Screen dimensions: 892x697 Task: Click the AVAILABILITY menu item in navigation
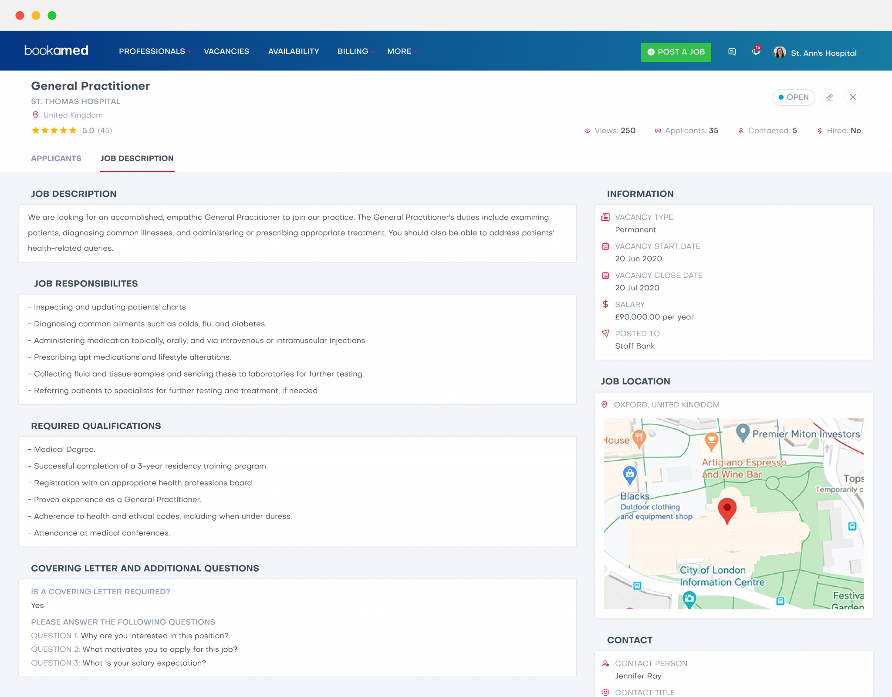pos(293,51)
